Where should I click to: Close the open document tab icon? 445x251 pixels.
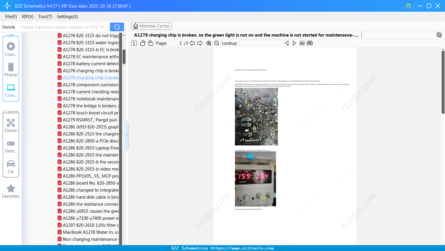(x=439, y=35)
